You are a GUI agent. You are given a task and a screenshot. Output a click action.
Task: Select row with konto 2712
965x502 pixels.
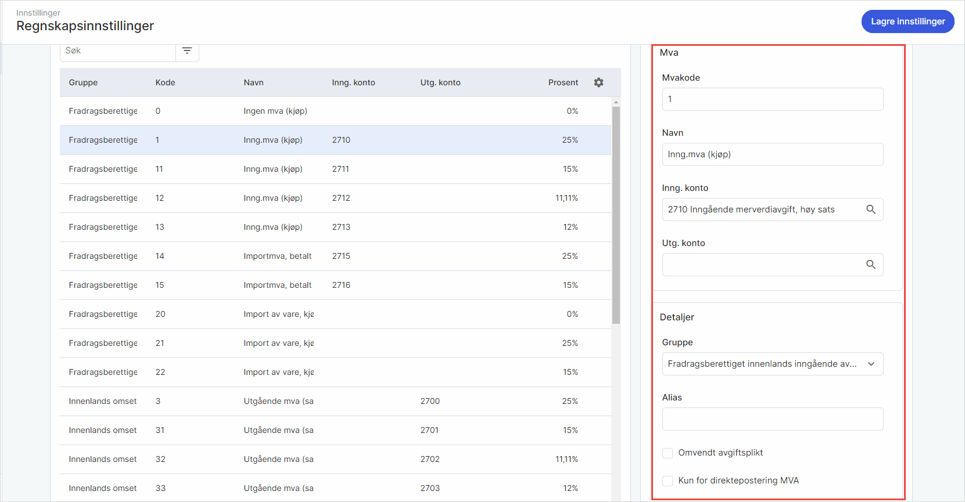pos(335,198)
